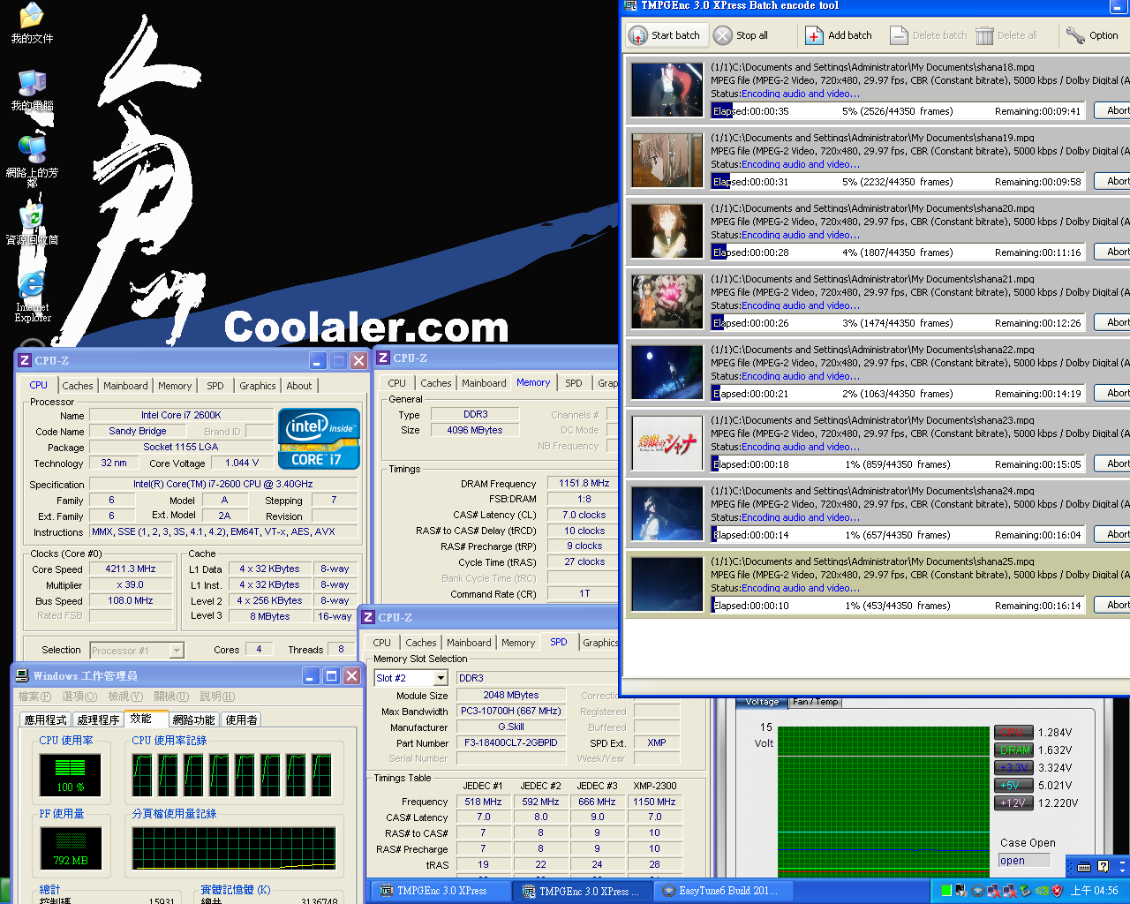Click the Max Bandwidth PC3-10700H (667 MHz)

click(x=511, y=712)
